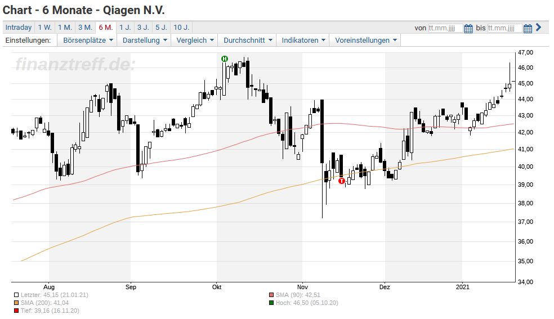This screenshot has width=554, height=319.
Task: Select the 3 J. timeframe tab
Action: tap(143, 28)
